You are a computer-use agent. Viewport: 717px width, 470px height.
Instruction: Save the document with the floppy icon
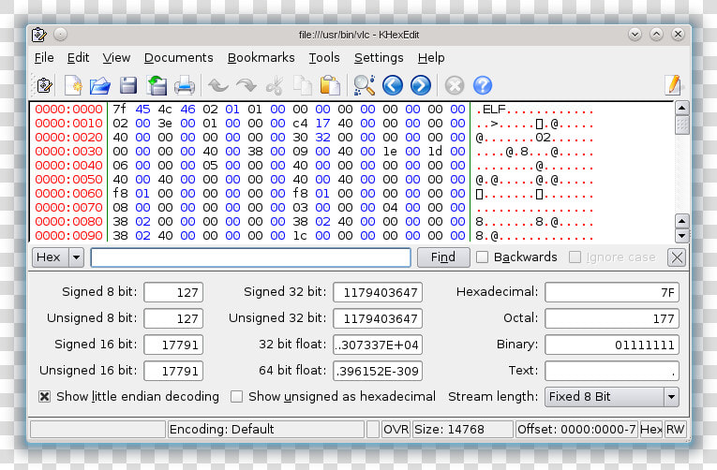(x=128, y=85)
